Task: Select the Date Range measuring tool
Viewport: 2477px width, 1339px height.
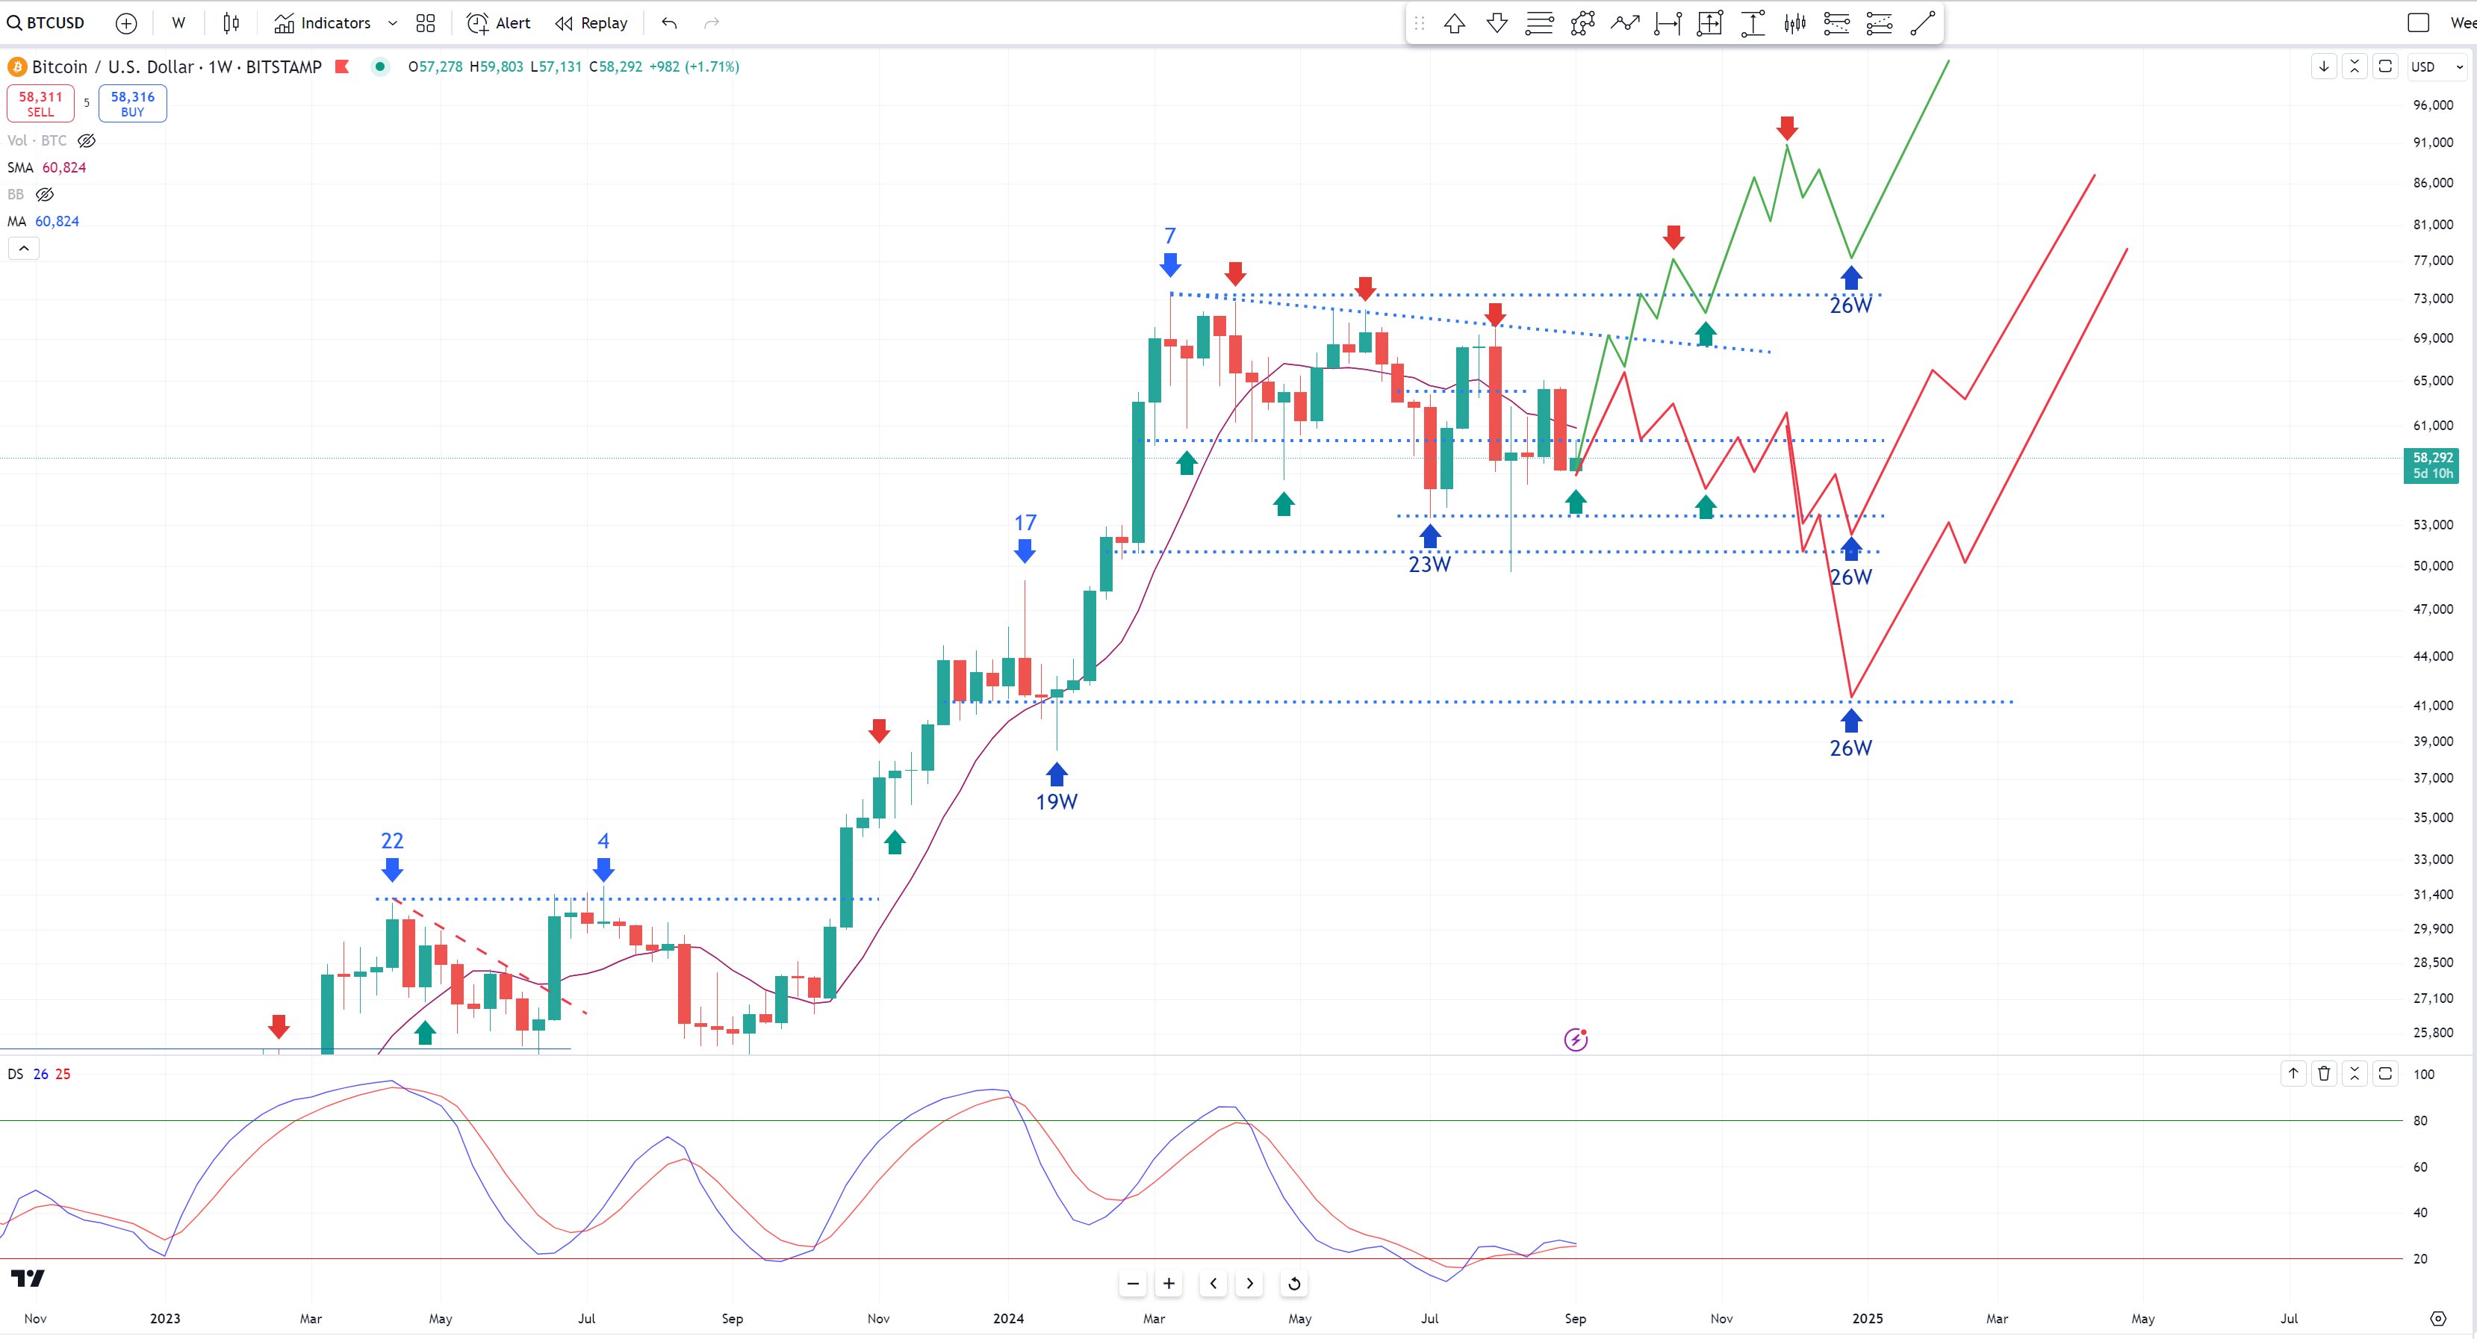Action: click(1668, 23)
